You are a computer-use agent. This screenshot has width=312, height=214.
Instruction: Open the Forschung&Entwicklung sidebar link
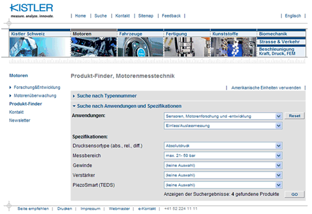tap(37, 88)
